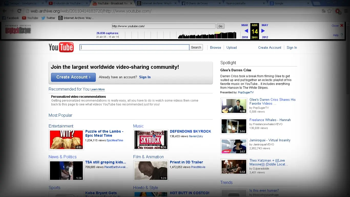The width and height of the screenshot is (350, 197).
Task: Open the Music category heading
Action: (x=138, y=126)
